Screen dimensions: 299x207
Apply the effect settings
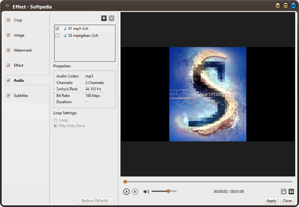tap(271, 201)
